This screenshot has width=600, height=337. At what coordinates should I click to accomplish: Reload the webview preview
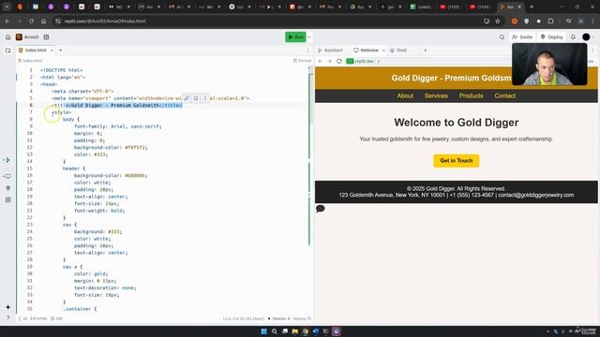[339, 61]
